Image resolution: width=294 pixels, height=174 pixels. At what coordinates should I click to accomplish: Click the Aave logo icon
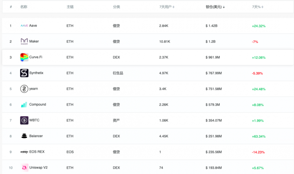click(24, 26)
